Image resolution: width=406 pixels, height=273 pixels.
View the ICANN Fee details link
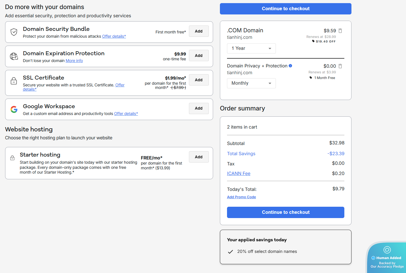point(238,173)
